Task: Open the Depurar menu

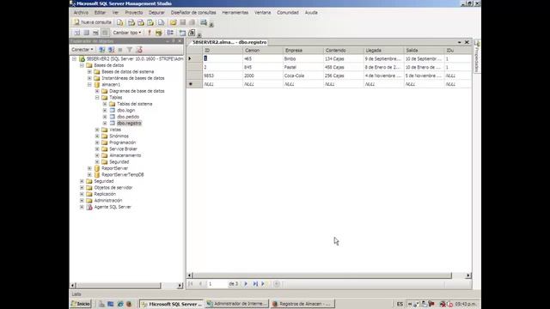Action: [156, 12]
